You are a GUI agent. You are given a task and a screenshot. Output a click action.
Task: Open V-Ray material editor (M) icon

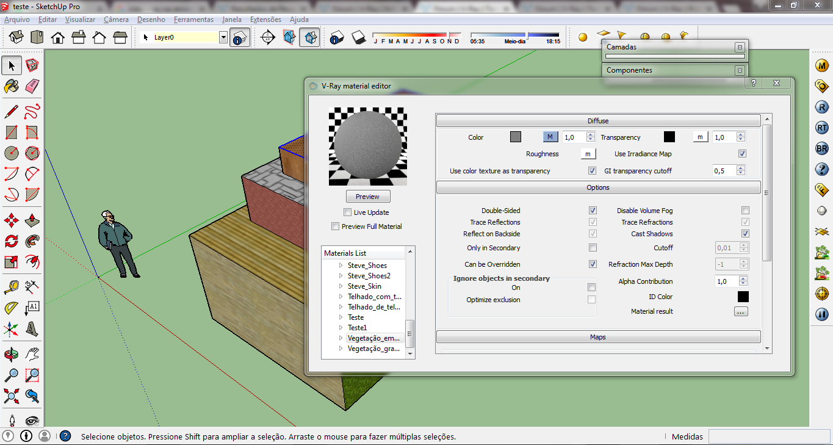tap(822, 66)
